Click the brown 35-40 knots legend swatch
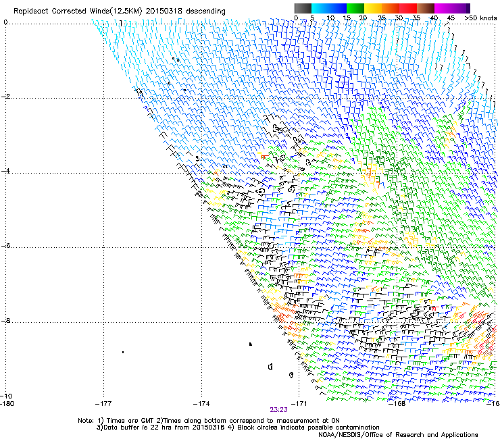 (x=426, y=8)
